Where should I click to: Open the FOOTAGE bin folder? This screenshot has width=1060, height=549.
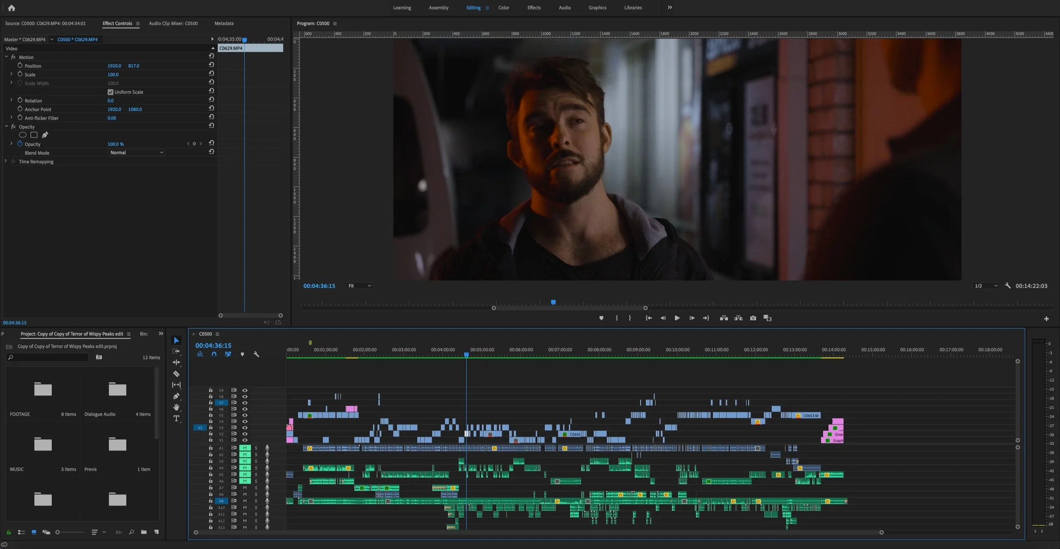coord(43,389)
